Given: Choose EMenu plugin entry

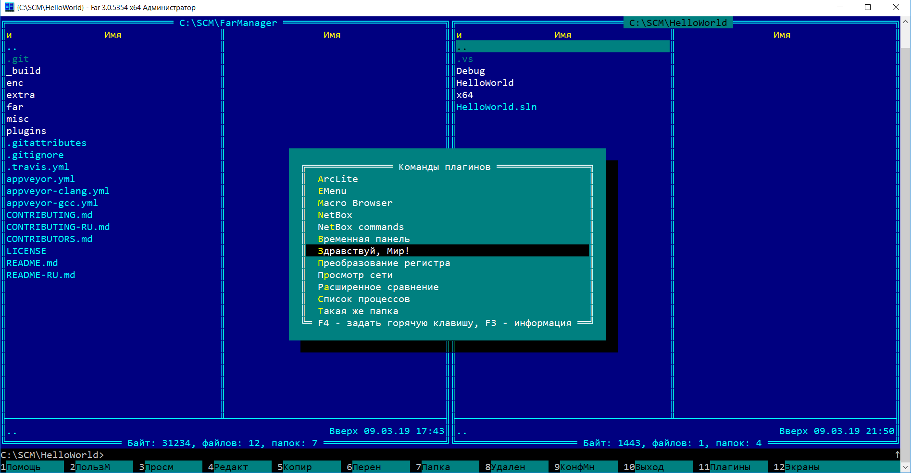Looking at the screenshot, I should pos(447,191).
